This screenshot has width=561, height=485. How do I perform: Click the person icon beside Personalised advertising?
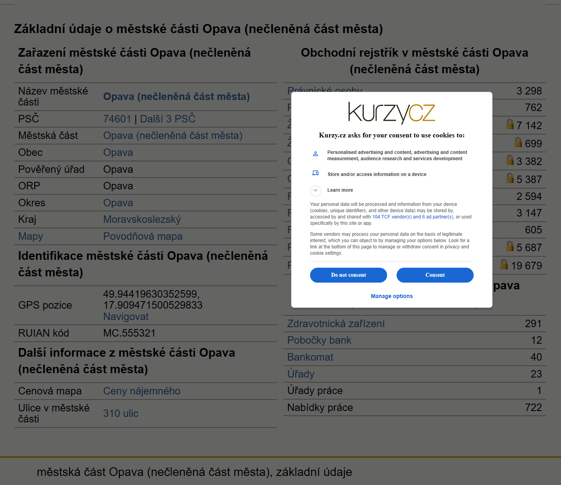point(316,154)
